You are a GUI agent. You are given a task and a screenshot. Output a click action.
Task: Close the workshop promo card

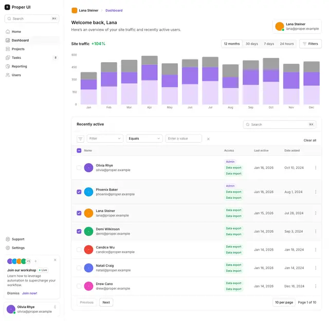point(55,260)
